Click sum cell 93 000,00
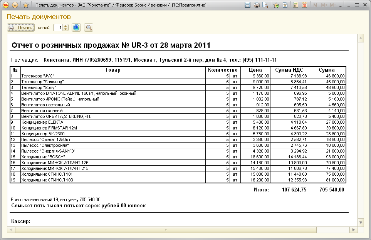This screenshot has height=240, width=371. click(x=327, y=157)
